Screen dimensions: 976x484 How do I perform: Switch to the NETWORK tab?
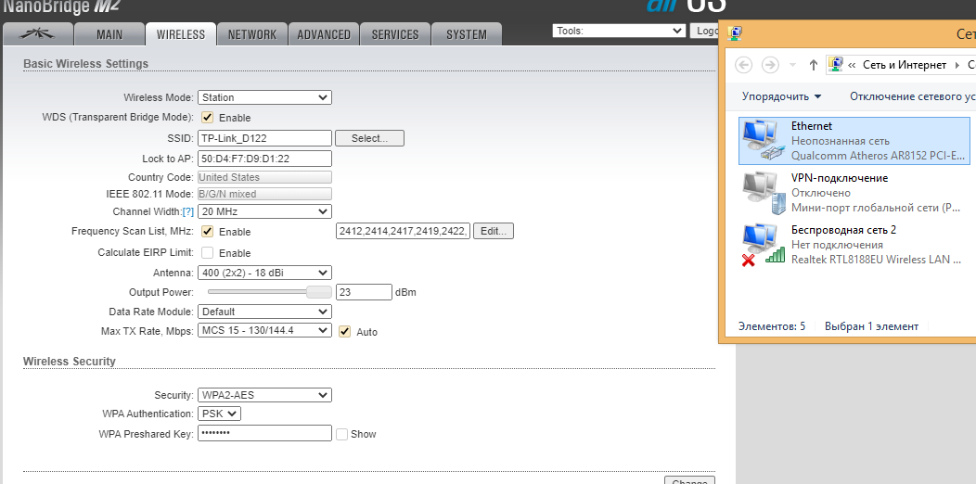pos(252,34)
